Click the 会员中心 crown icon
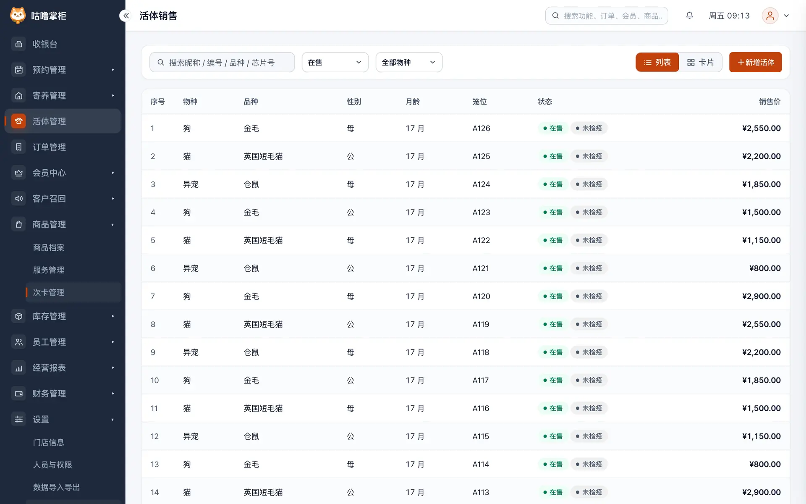 (18, 173)
